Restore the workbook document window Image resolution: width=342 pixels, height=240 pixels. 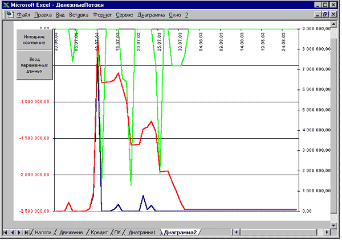pyautogui.click(x=325, y=15)
